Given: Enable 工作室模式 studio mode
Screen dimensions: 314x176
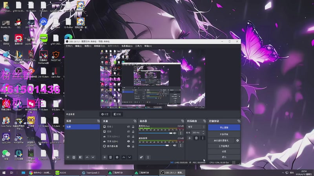Looking at the screenshot, I should pos(224,146).
